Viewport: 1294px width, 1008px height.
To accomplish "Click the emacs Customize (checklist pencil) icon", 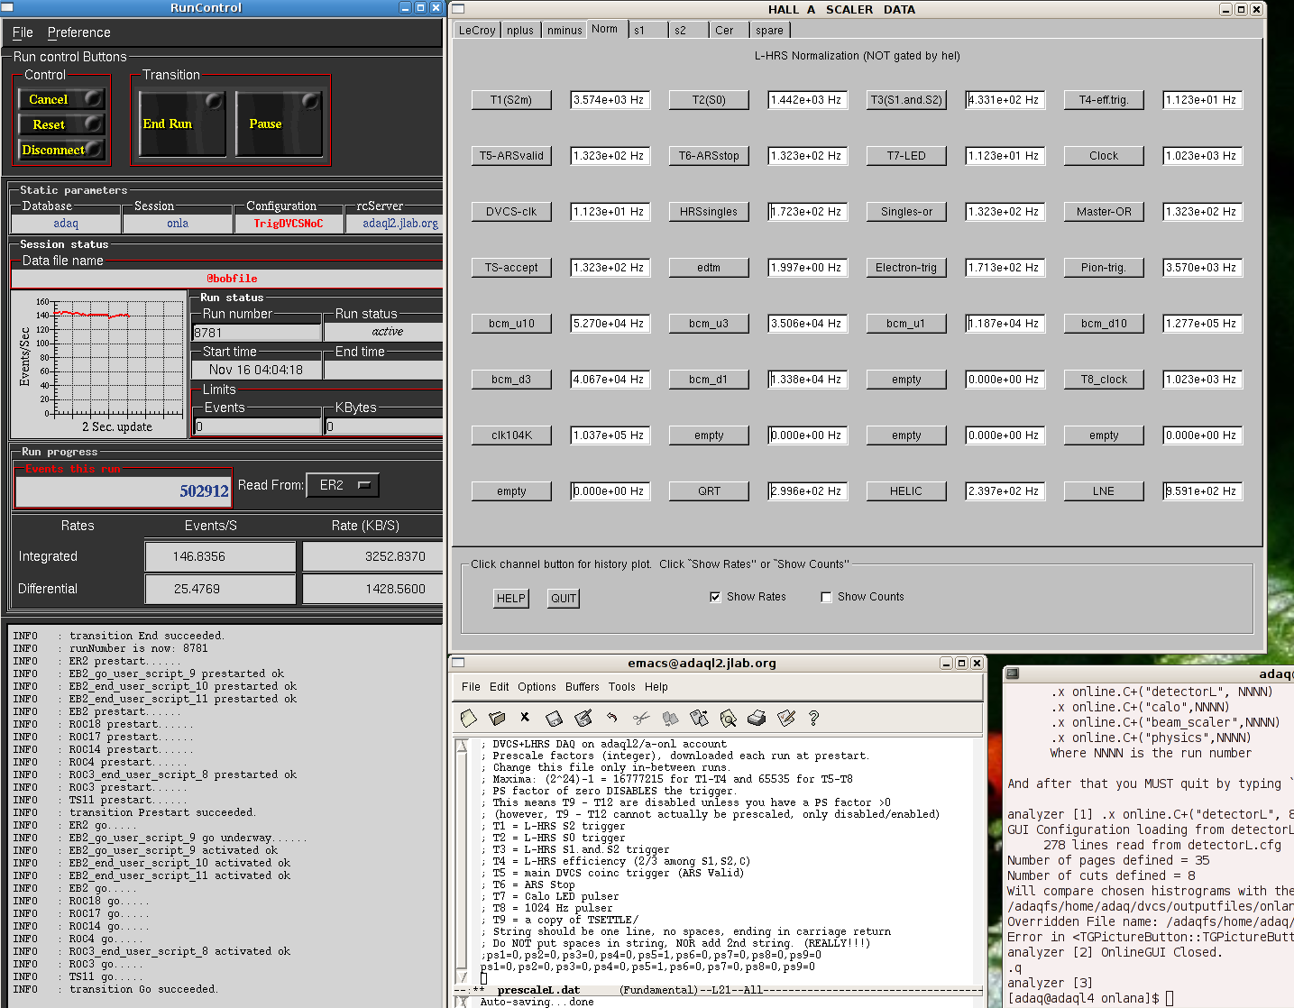I will click(x=785, y=718).
